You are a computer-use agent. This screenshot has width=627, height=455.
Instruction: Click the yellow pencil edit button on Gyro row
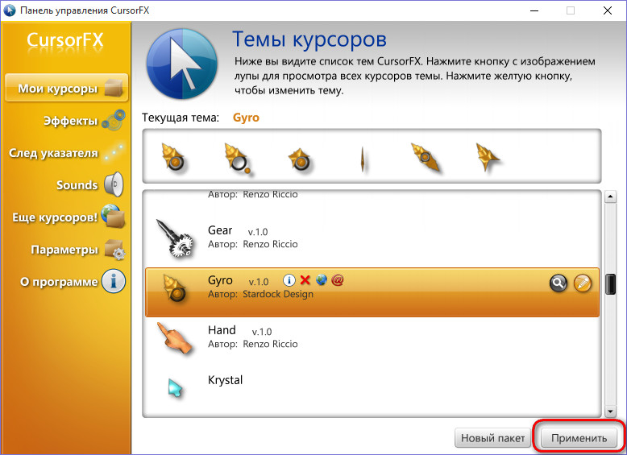click(x=583, y=283)
